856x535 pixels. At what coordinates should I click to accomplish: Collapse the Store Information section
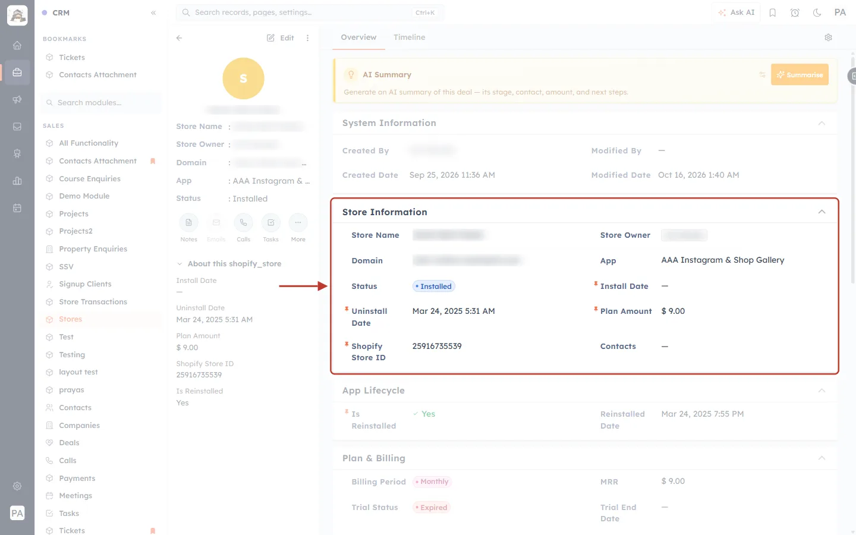pos(822,212)
